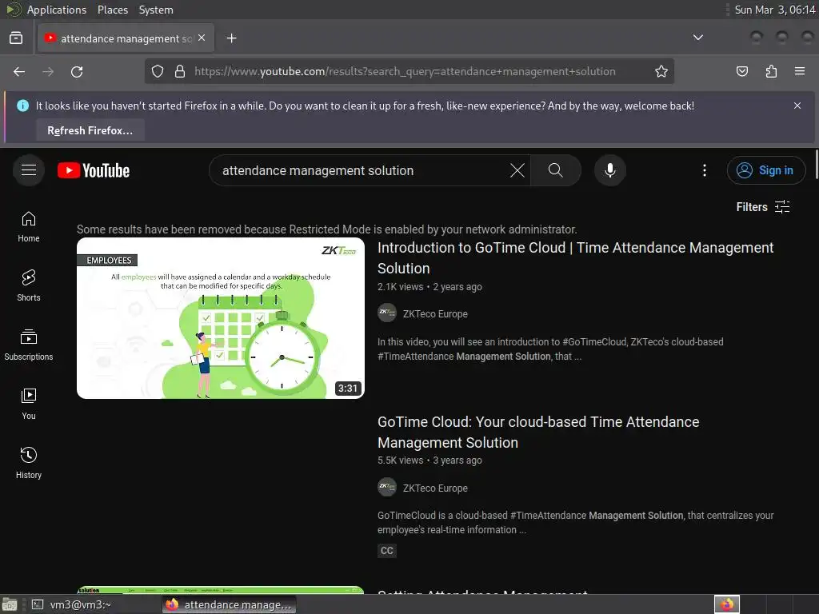Open Introduction to GoTime Cloud video title
The width and height of the screenshot is (819, 614).
(x=575, y=258)
